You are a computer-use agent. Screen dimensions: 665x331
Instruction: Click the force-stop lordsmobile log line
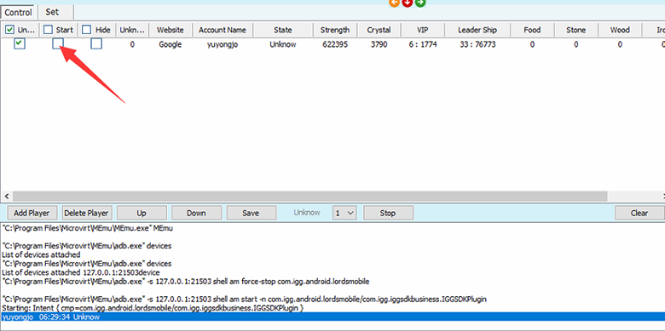[x=186, y=282]
